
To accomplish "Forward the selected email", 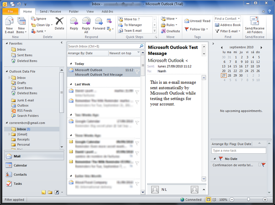I will 99,24.
